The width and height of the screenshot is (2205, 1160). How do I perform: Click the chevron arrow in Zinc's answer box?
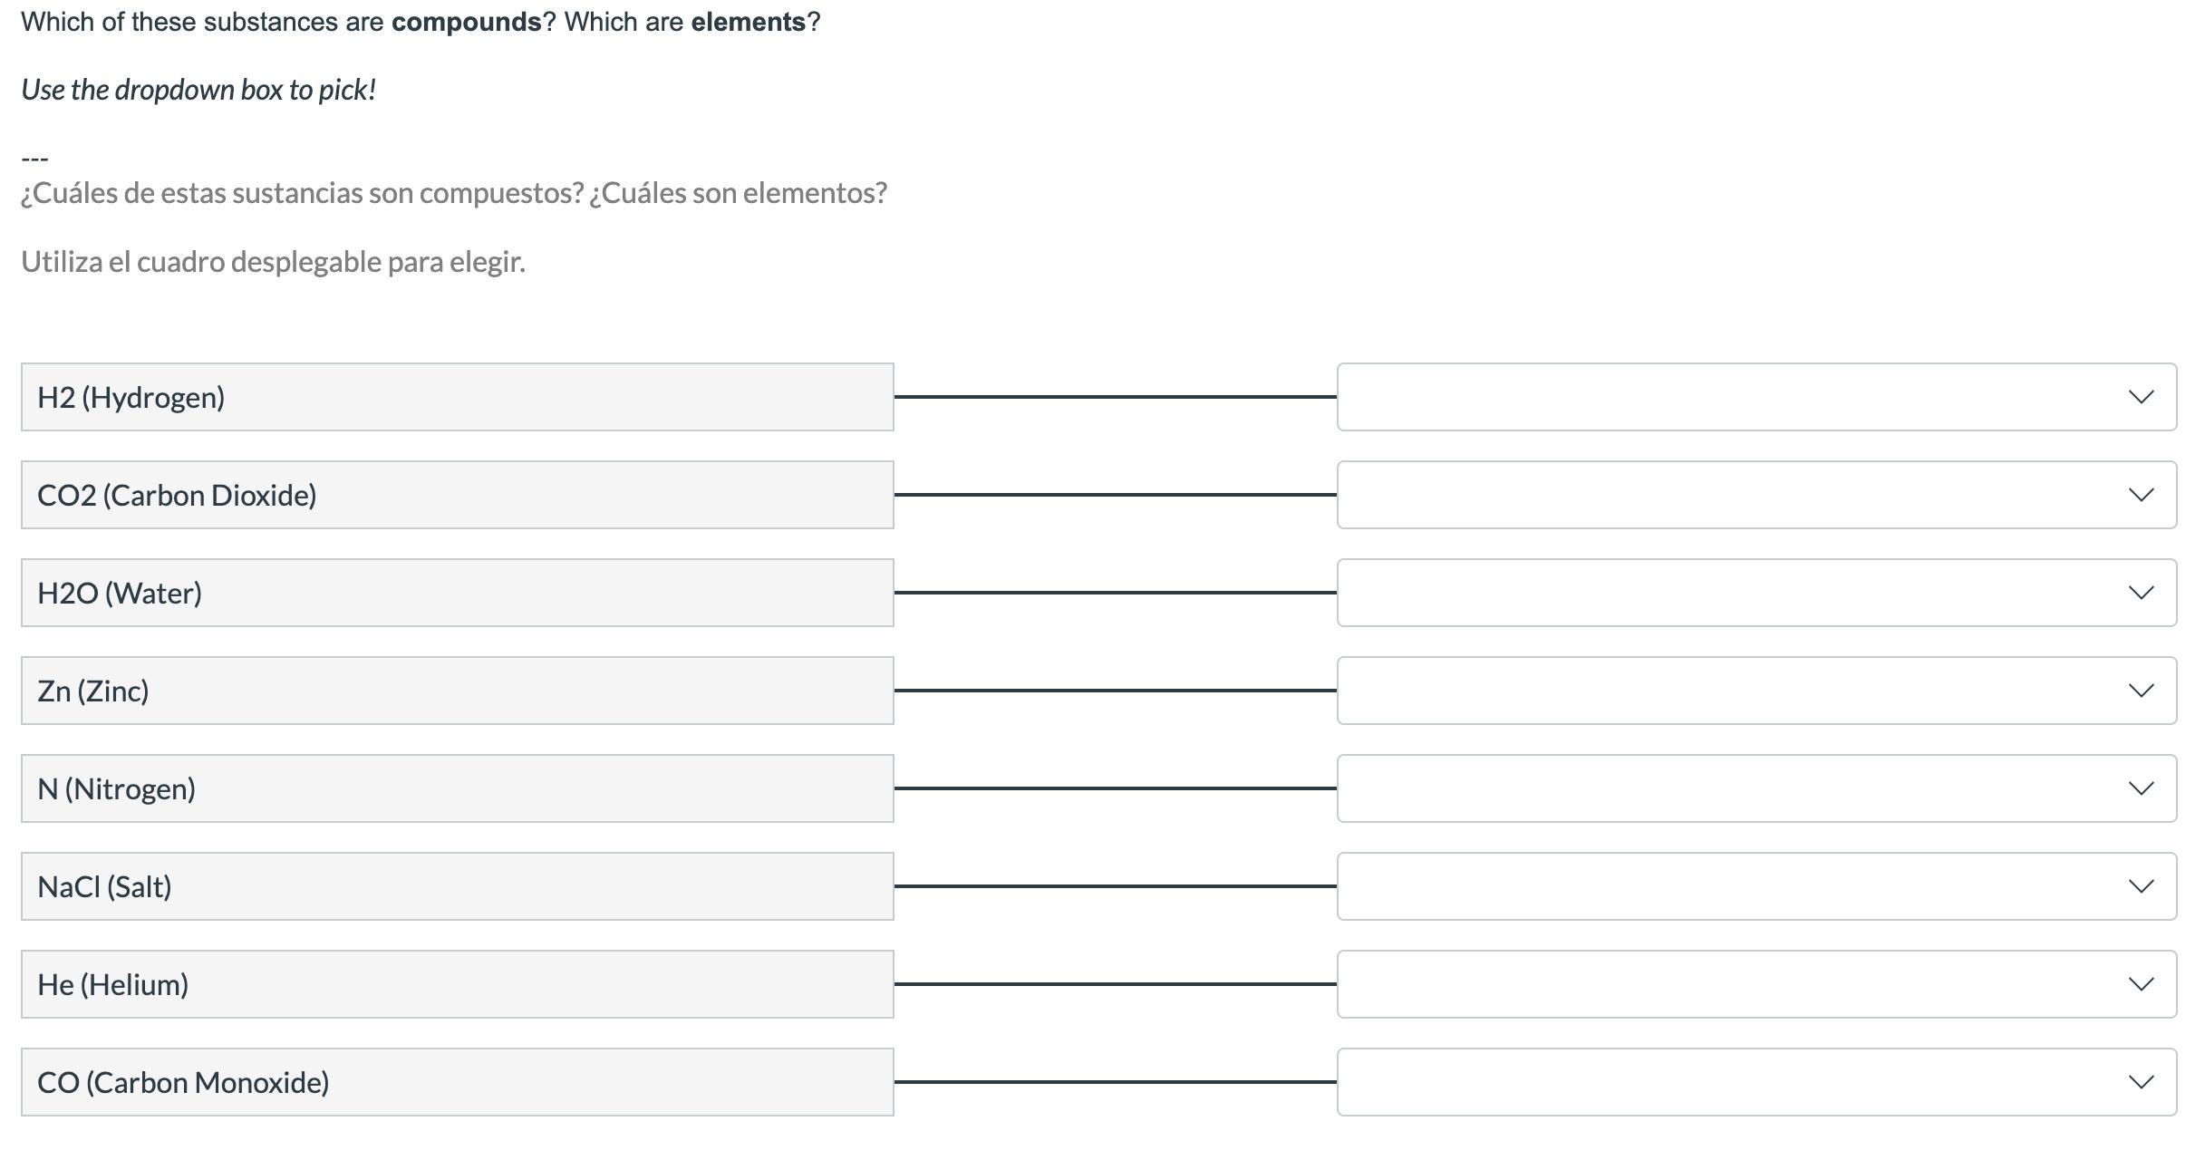tap(2141, 691)
